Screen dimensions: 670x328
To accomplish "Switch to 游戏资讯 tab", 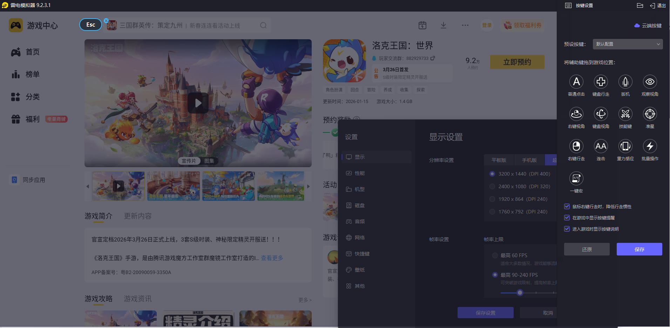I will 138,299.
